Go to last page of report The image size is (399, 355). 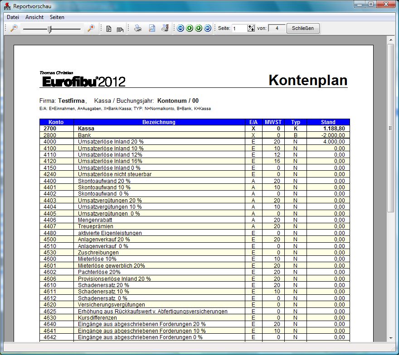click(208, 28)
